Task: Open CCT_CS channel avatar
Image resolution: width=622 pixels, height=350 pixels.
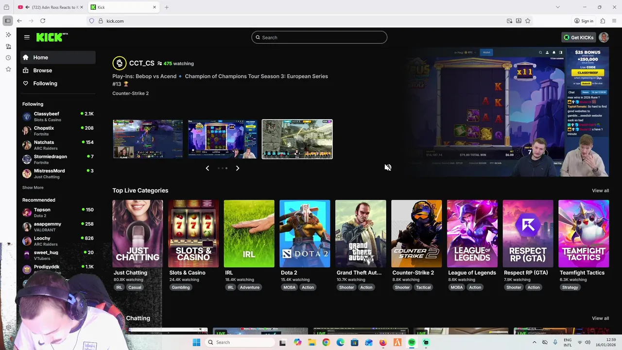Action: (119, 63)
